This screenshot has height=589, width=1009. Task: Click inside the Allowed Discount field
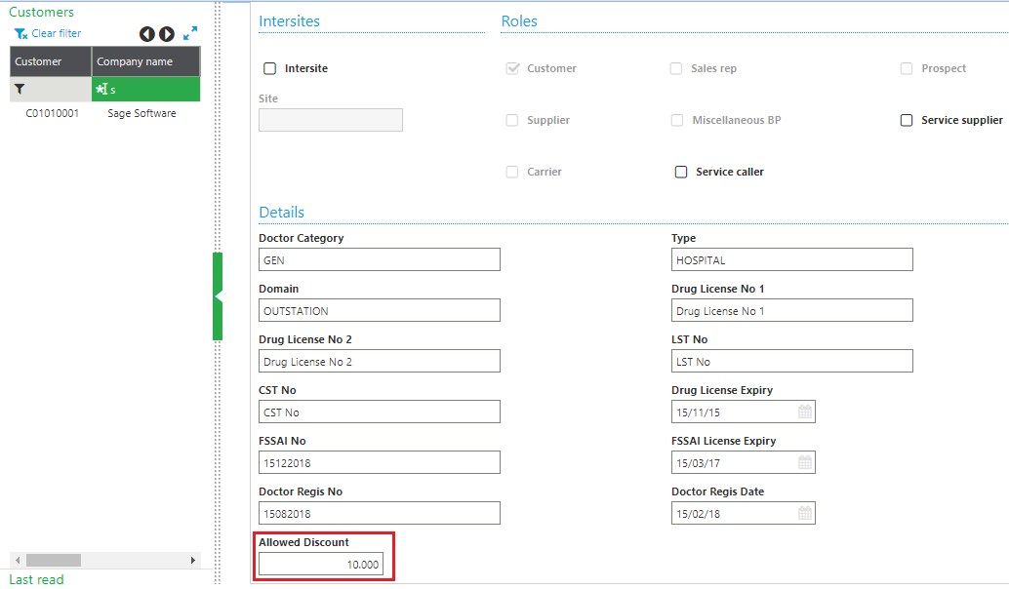[320, 564]
